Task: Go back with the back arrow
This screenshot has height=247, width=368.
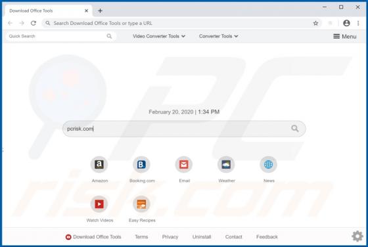Action: coord(10,23)
